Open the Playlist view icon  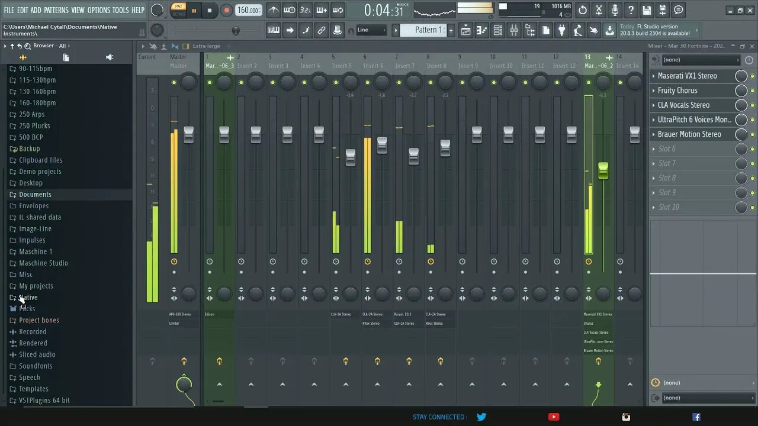[x=466, y=30]
